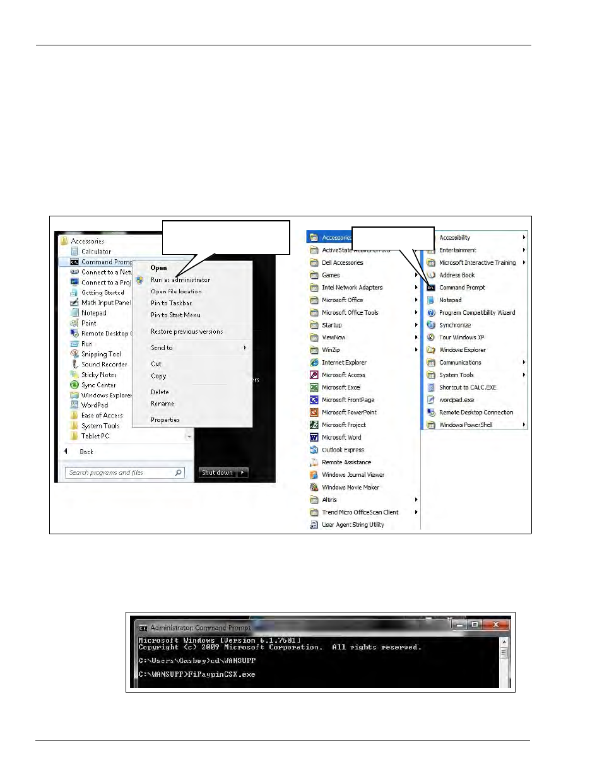Click the Microsoft Word icon
The image size is (602, 779).
(314, 438)
